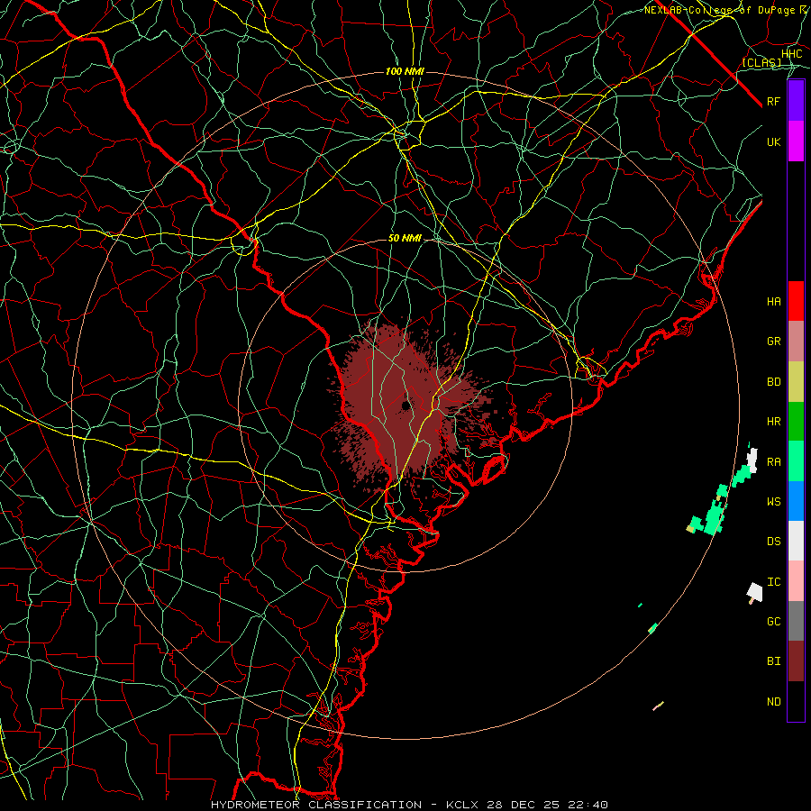The height and width of the screenshot is (811, 811).
Task: Click the "BI" legend label
Action: pyautogui.click(x=773, y=661)
